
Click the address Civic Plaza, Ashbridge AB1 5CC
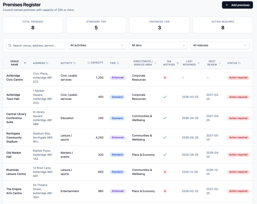pyautogui.click(x=43, y=78)
